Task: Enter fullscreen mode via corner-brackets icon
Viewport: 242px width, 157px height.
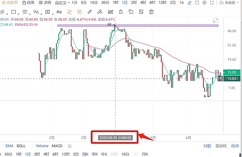Action: click(x=212, y=3)
